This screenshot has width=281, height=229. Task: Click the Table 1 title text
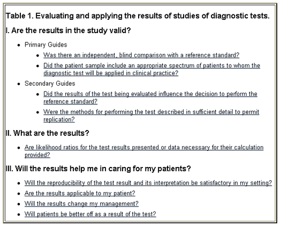[138, 16]
